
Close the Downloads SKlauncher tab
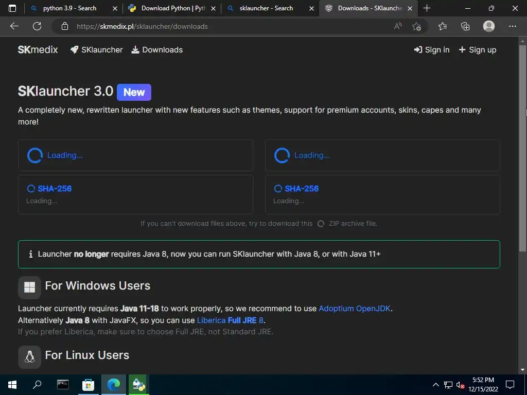[410, 8]
